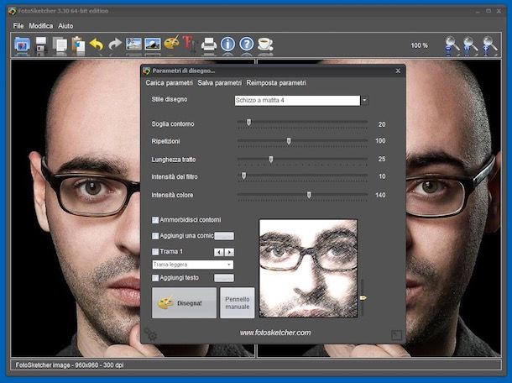Click the first magnifier zoom icon

[x=452, y=45]
